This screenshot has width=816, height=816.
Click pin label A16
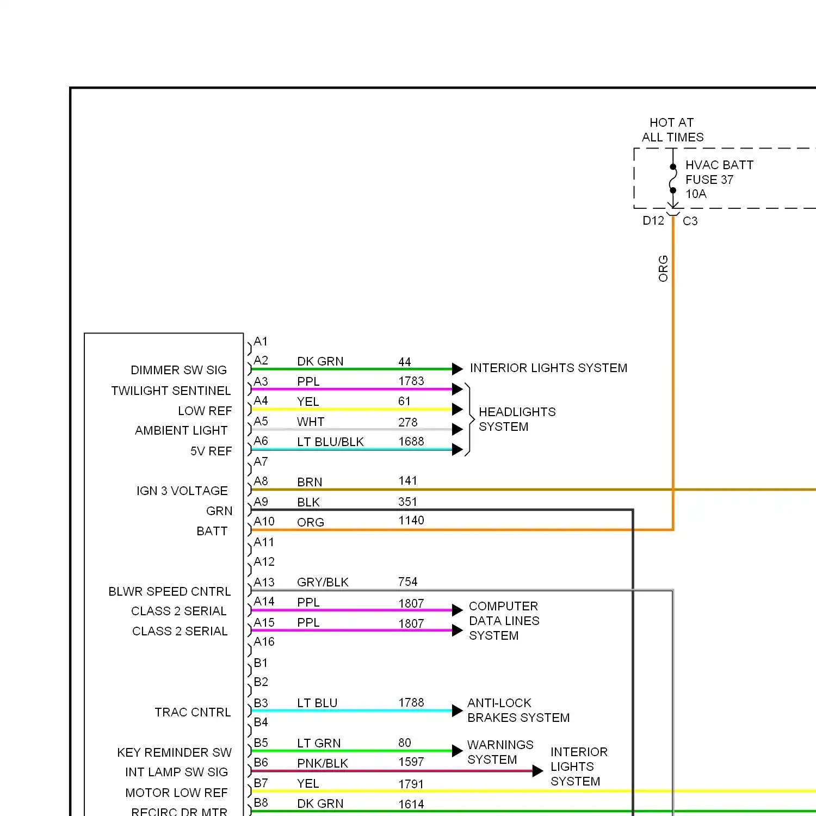click(x=264, y=641)
